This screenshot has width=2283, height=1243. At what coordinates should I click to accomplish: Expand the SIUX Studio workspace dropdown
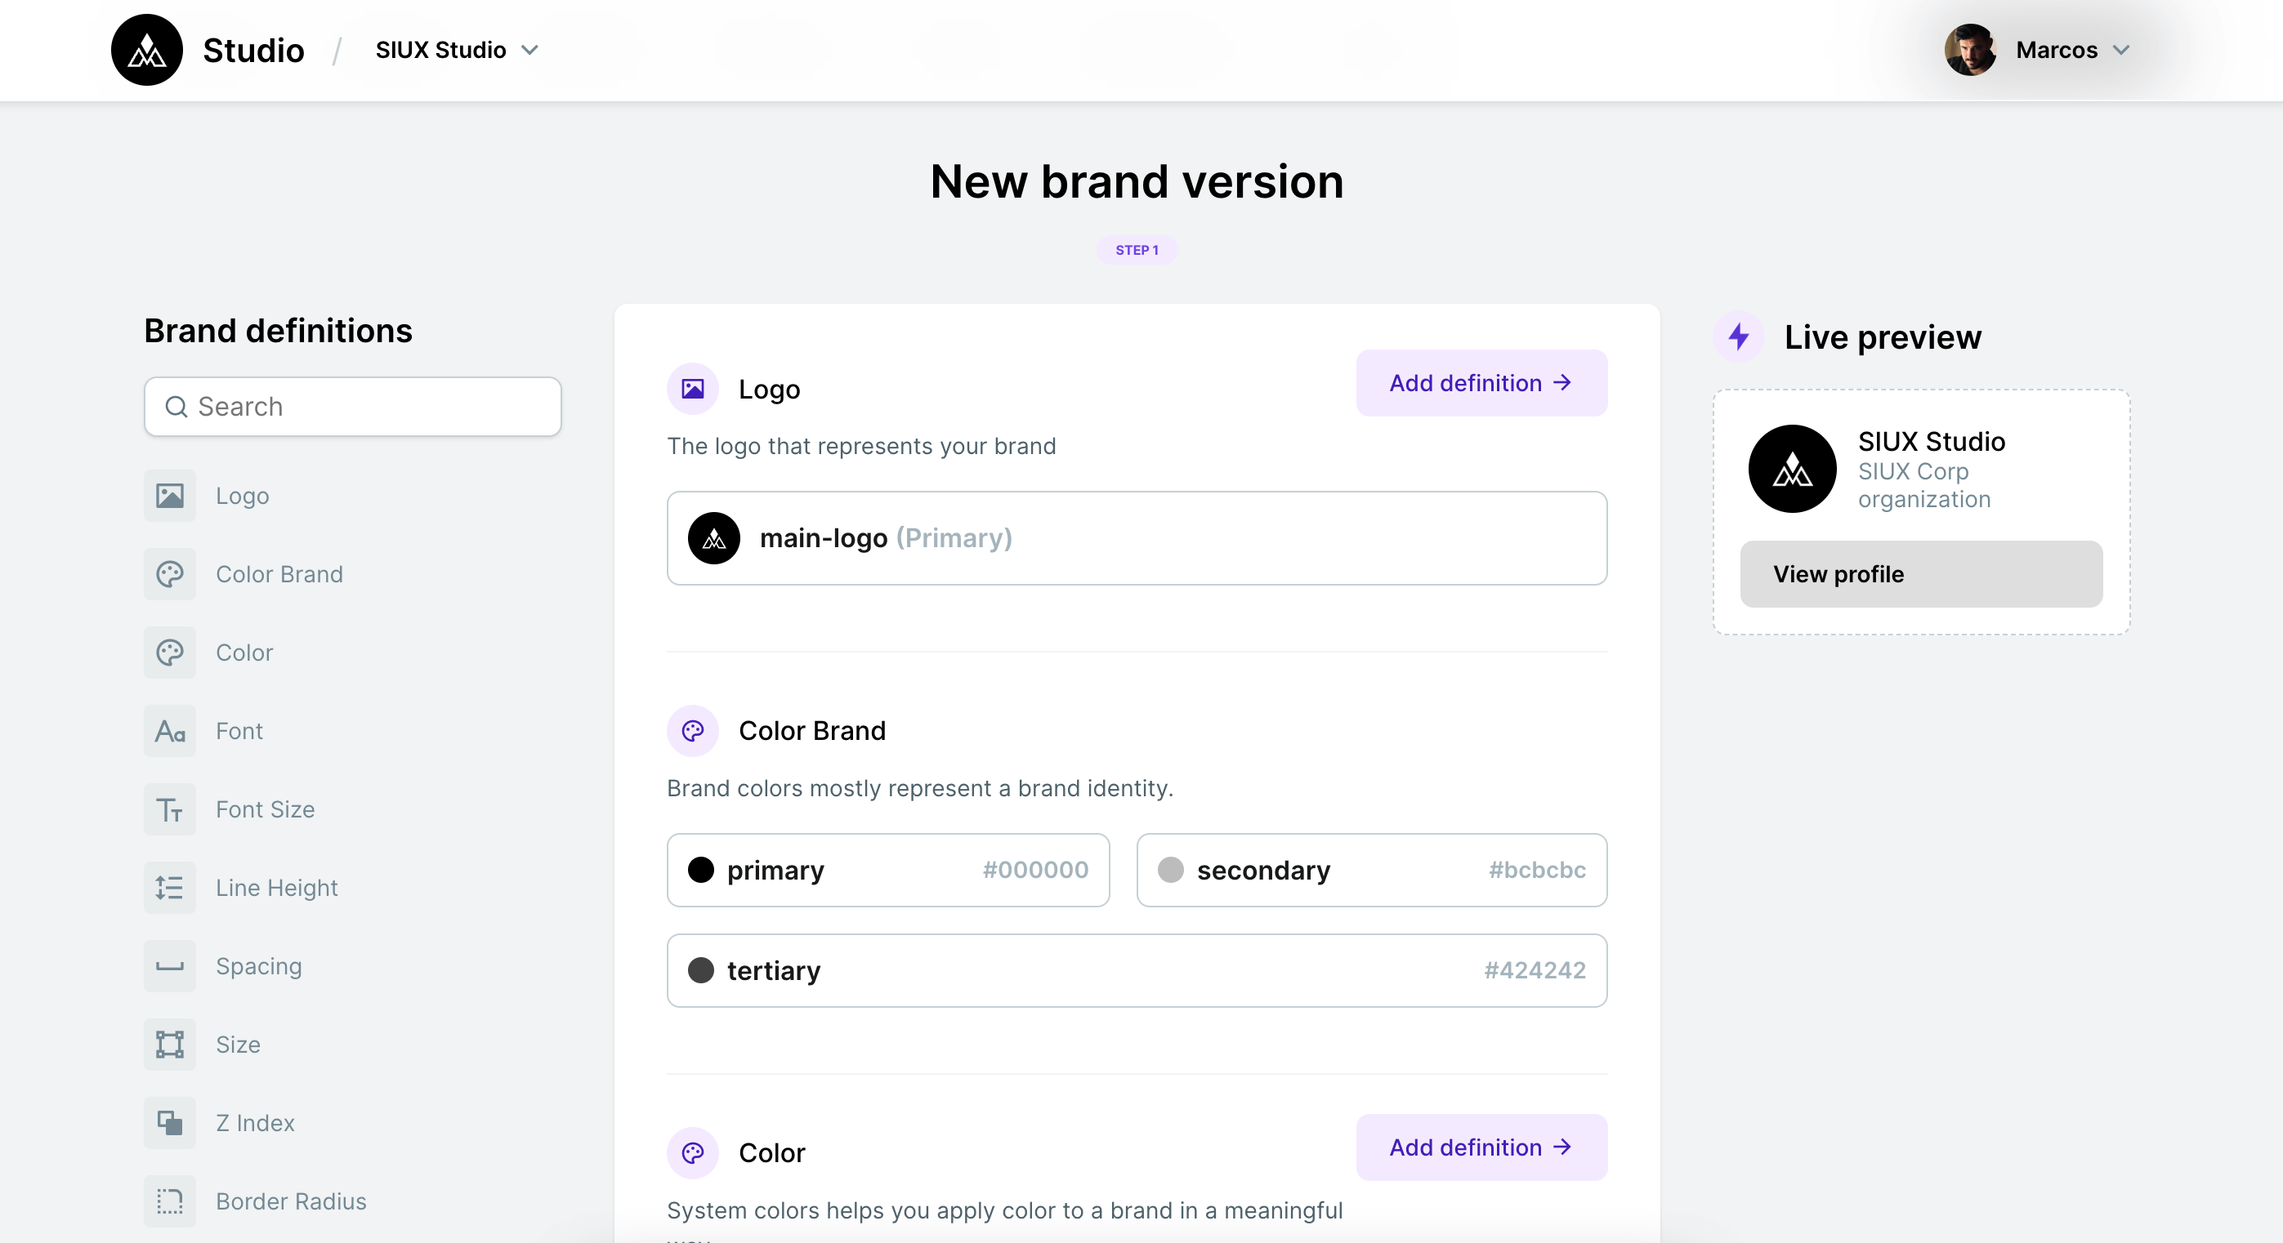click(457, 50)
